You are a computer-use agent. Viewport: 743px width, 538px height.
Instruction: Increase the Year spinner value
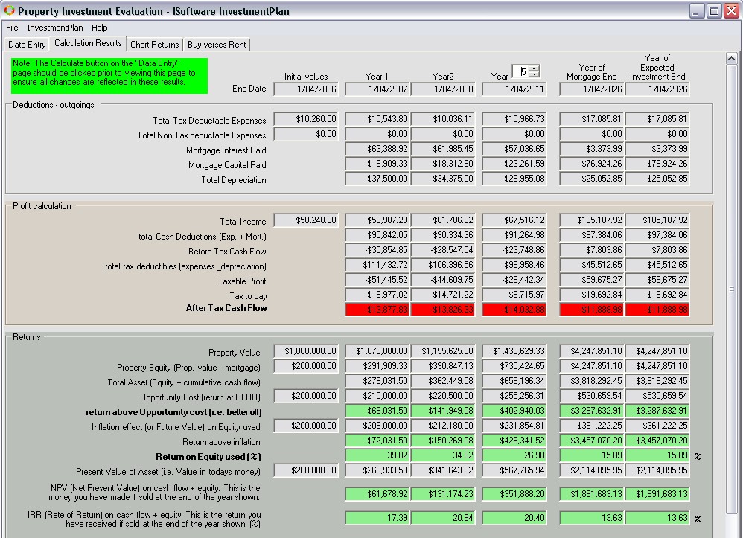coord(534,68)
